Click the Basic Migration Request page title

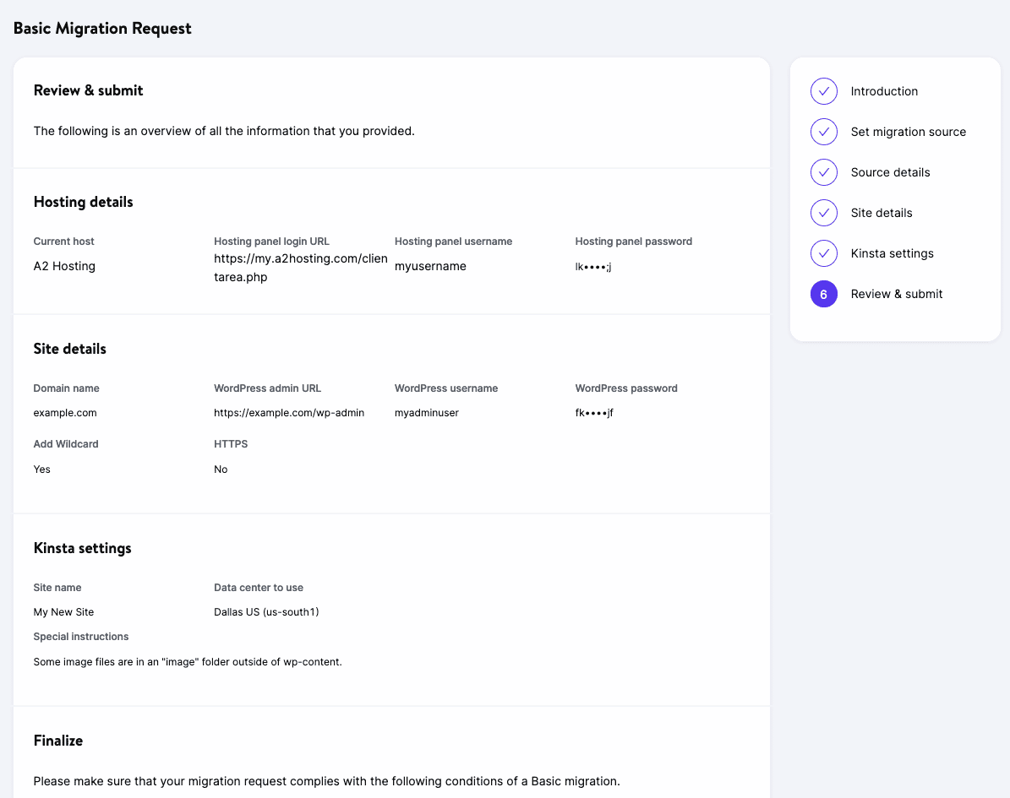pyautogui.click(x=102, y=28)
